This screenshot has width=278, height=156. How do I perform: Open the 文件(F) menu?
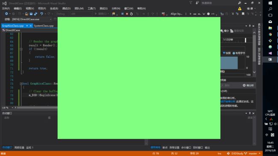(x=6, y=8)
